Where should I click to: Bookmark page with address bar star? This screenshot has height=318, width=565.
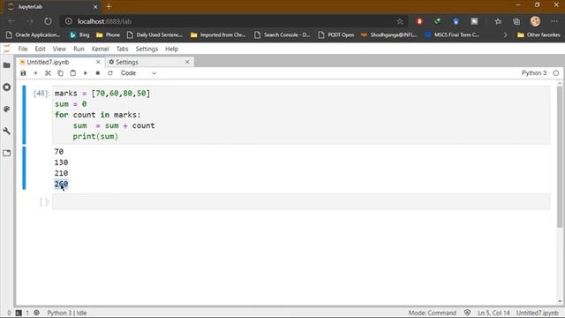(x=400, y=21)
